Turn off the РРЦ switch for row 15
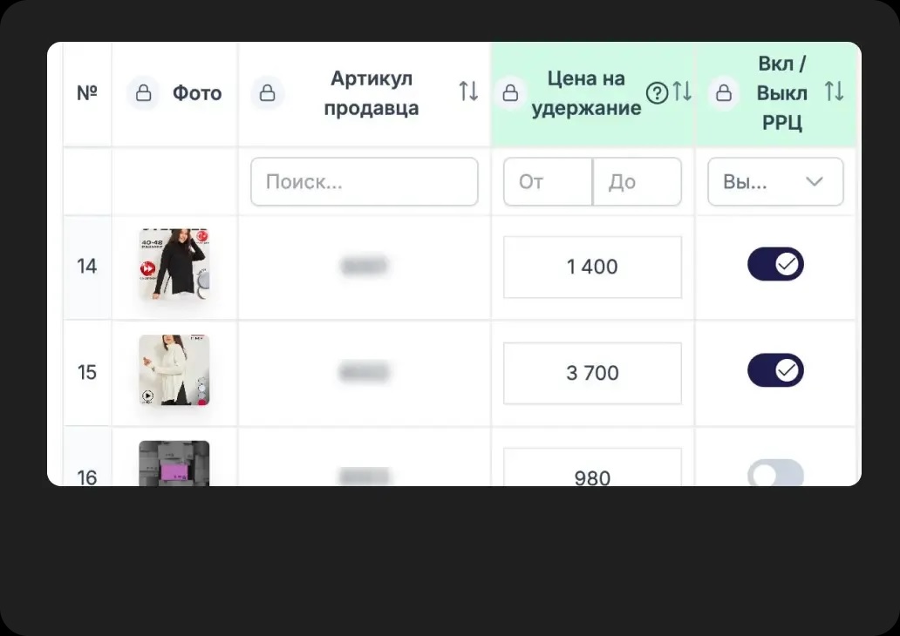This screenshot has height=636, width=900. 775,371
